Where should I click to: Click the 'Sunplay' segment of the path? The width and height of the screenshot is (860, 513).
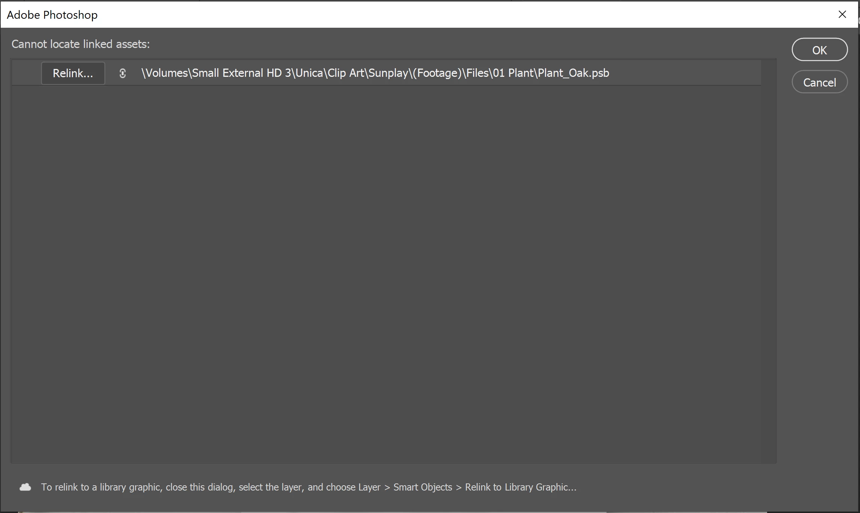(x=388, y=73)
